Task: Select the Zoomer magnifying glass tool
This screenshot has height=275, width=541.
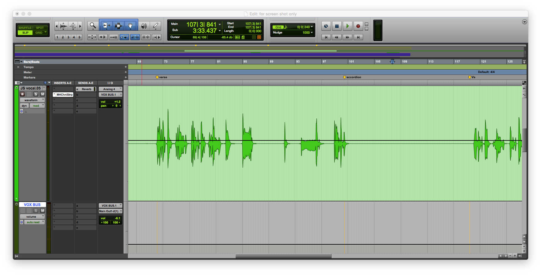Action: (x=93, y=26)
